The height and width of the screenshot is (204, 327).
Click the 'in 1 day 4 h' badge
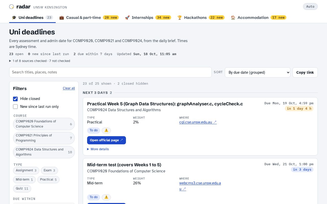click(299, 109)
